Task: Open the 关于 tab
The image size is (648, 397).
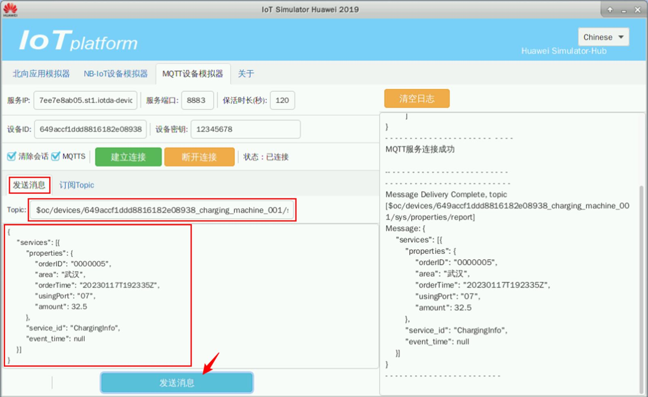Action: pos(246,74)
